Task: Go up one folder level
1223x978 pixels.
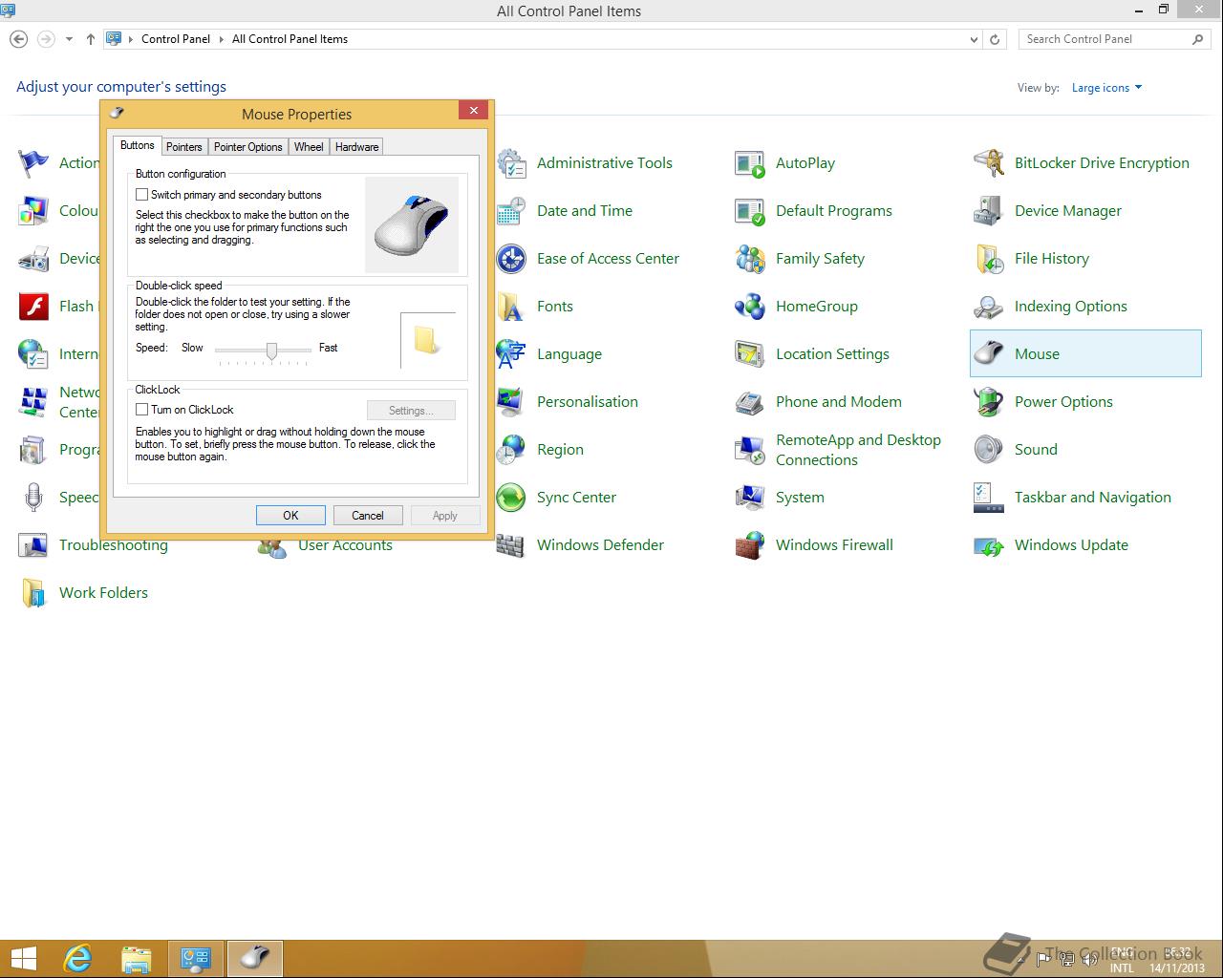Action: coord(91,39)
